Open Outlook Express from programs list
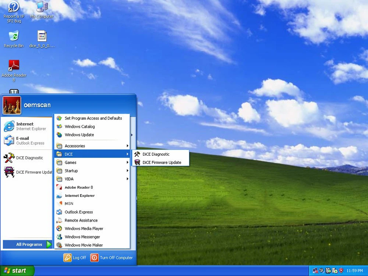Viewport: 368px width, 276px height. 92,212
